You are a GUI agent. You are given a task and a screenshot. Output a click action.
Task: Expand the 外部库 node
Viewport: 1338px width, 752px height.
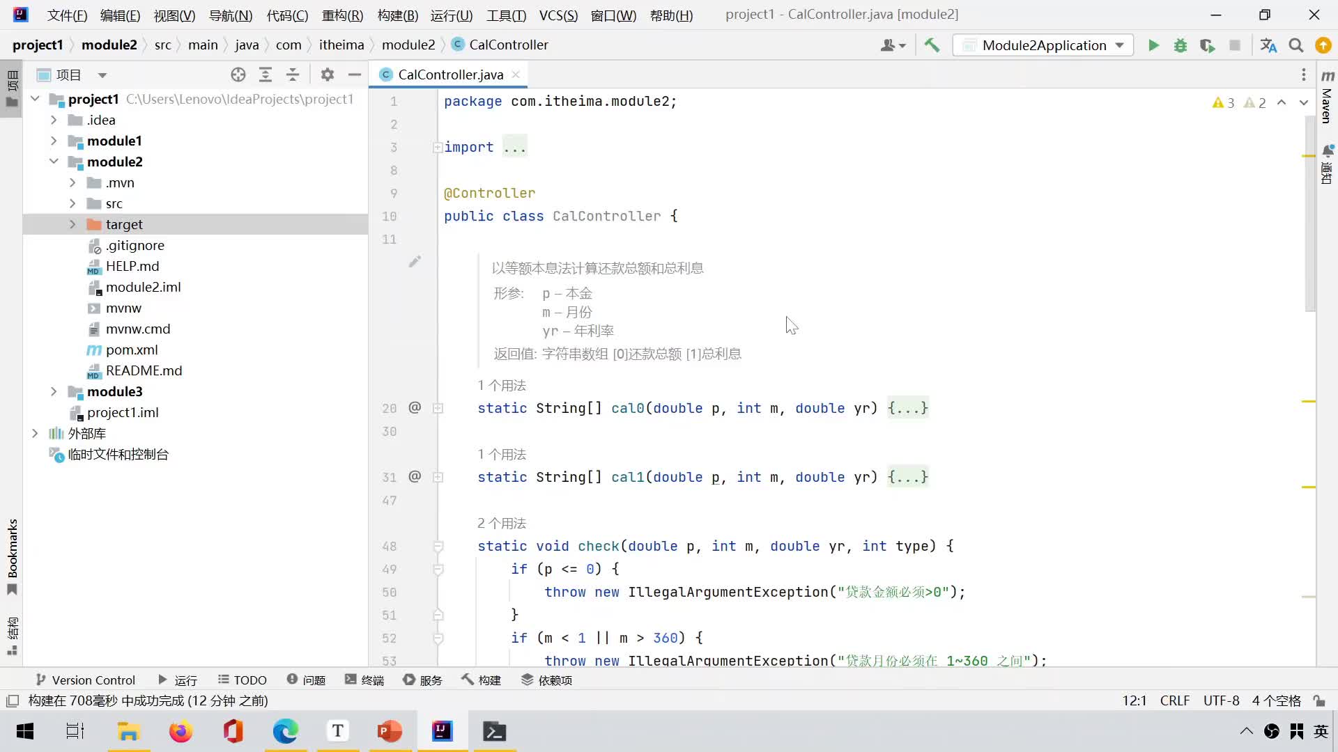pyautogui.click(x=35, y=433)
